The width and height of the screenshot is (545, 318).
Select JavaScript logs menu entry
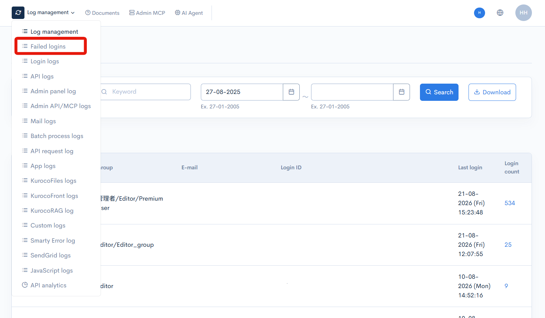pyautogui.click(x=48, y=271)
